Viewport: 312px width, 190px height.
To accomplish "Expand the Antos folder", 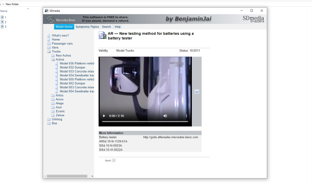I will 59,96.
